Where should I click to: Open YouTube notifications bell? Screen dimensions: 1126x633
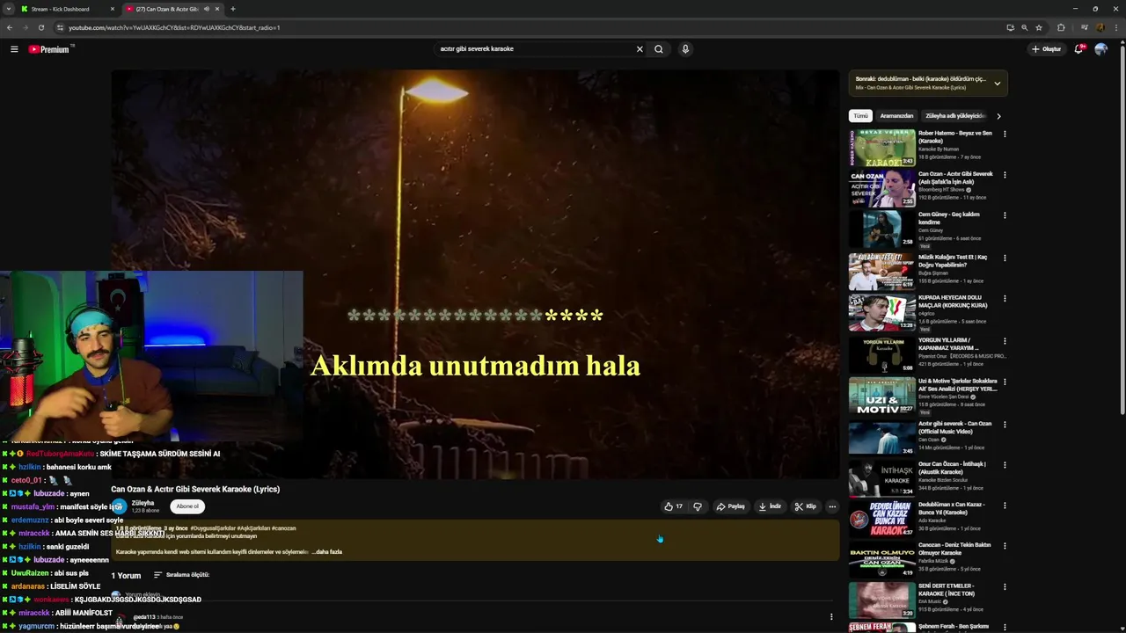pos(1078,49)
